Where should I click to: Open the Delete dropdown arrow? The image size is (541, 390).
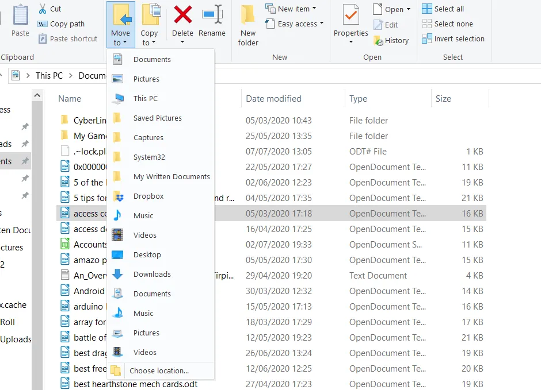[182, 43]
